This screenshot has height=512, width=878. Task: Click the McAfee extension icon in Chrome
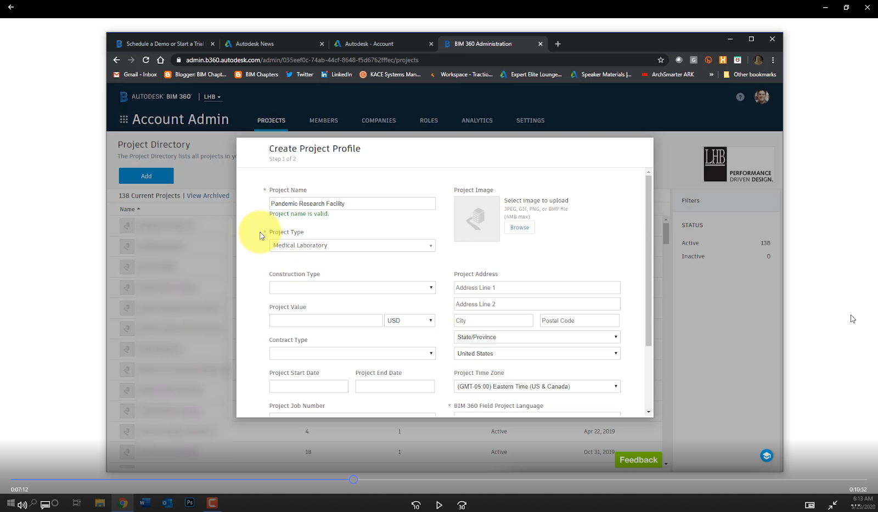click(738, 60)
